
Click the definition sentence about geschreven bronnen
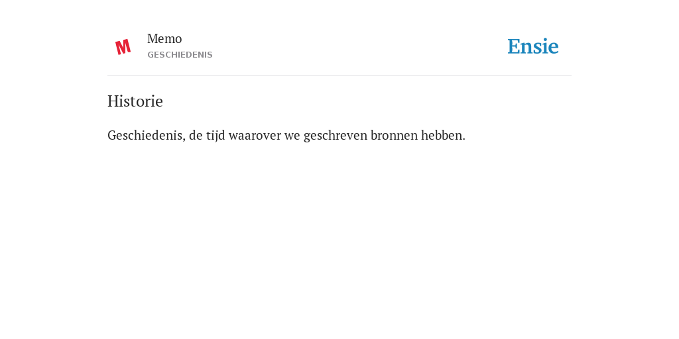286,135
